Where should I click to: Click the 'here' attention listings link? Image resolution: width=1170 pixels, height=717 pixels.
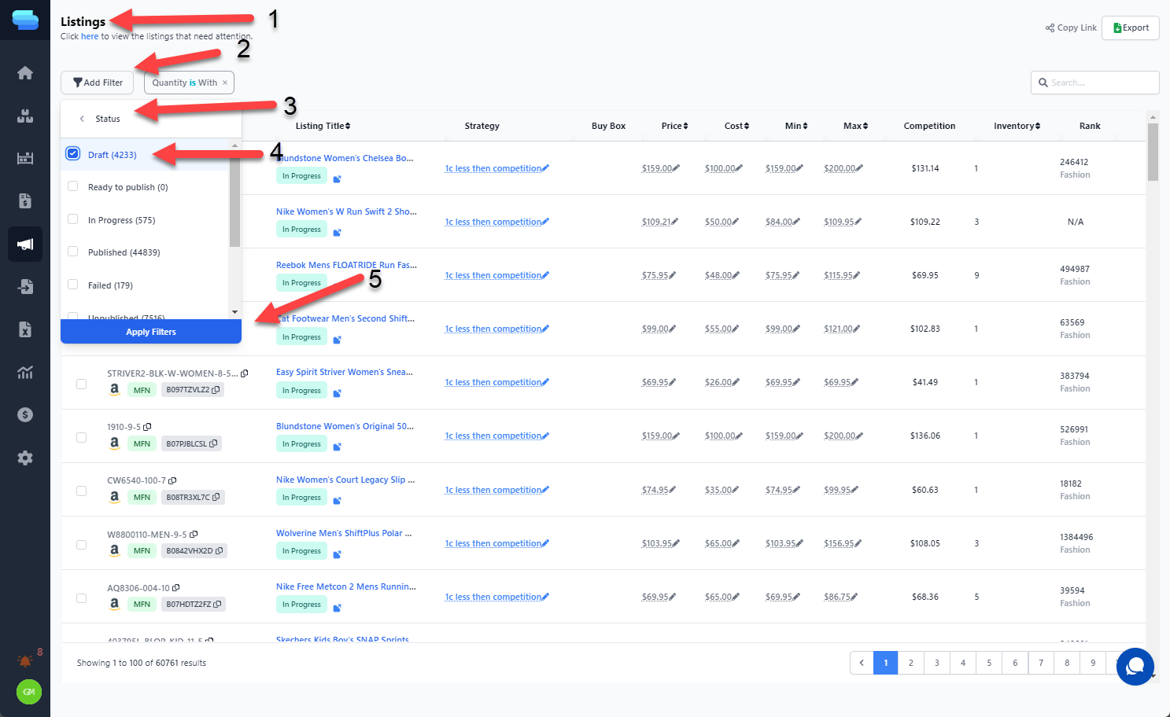click(90, 36)
